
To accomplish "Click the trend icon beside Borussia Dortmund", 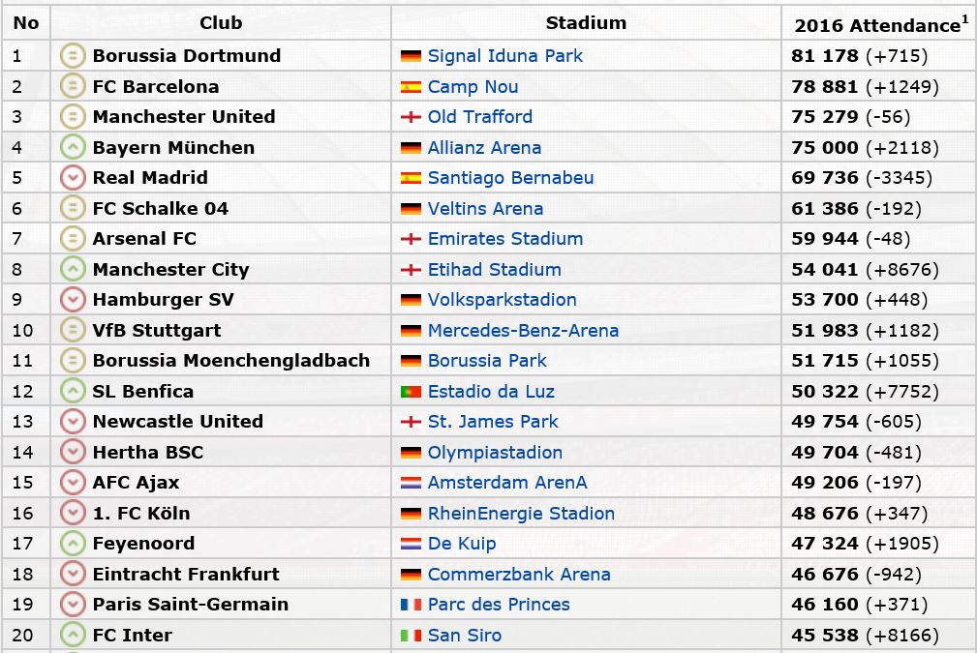I will click(73, 56).
